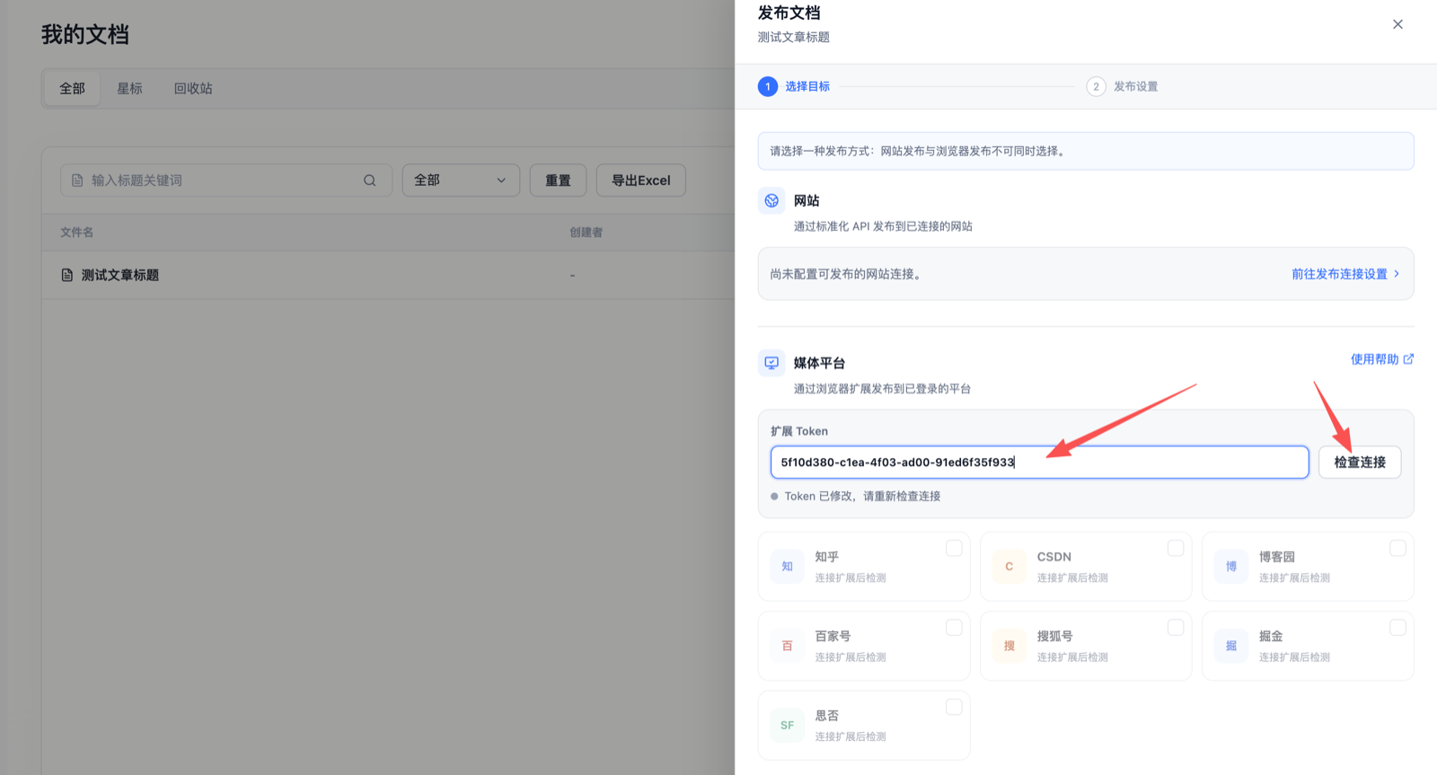This screenshot has width=1437, height=775.
Task: Click the 创建者 column header
Action: point(586,232)
